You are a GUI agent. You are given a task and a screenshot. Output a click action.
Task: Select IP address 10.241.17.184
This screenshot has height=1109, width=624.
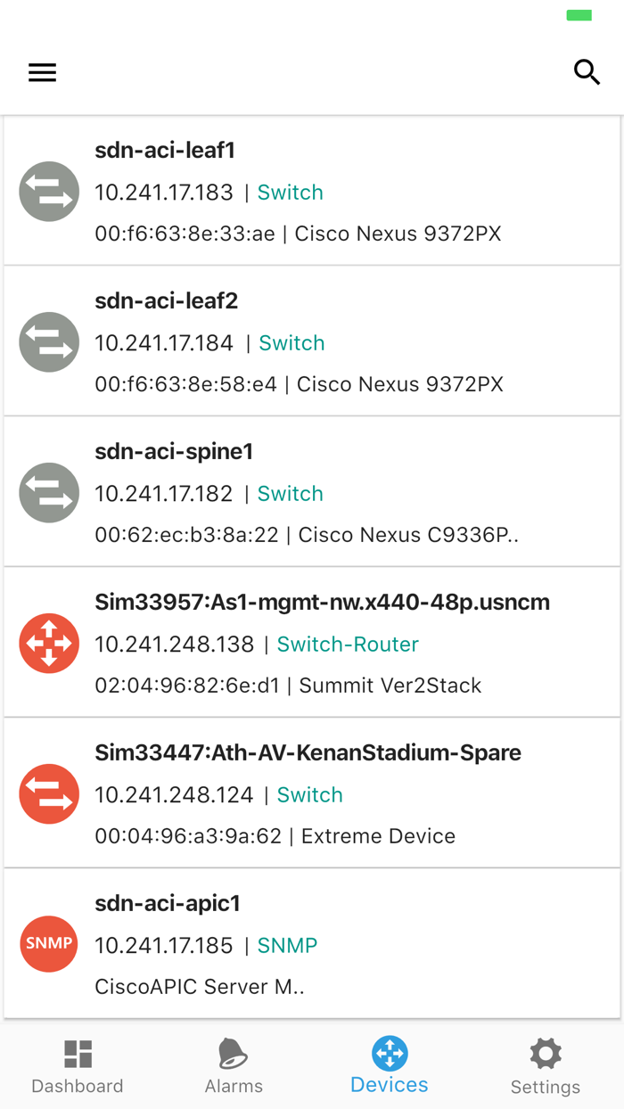point(164,343)
